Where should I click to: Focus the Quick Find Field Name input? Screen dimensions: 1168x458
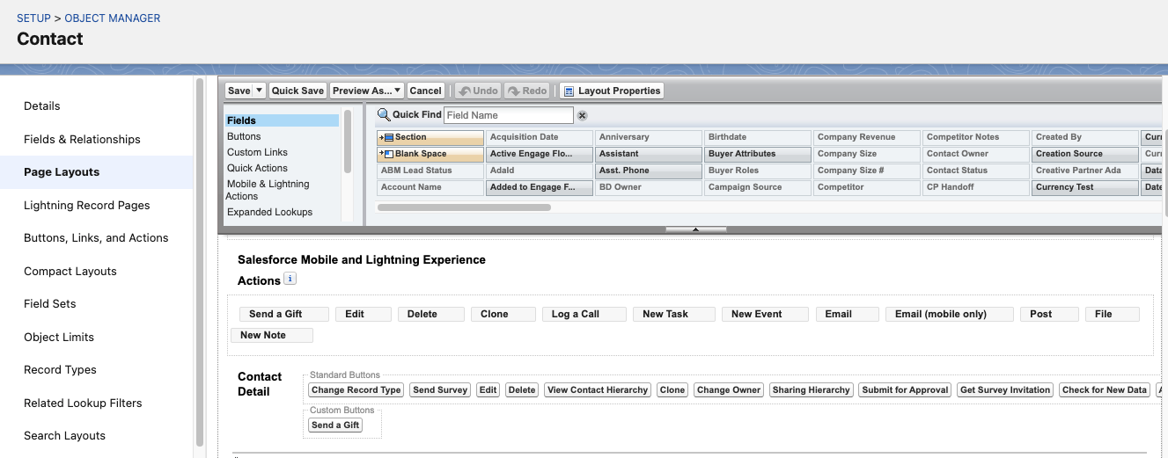click(x=508, y=115)
